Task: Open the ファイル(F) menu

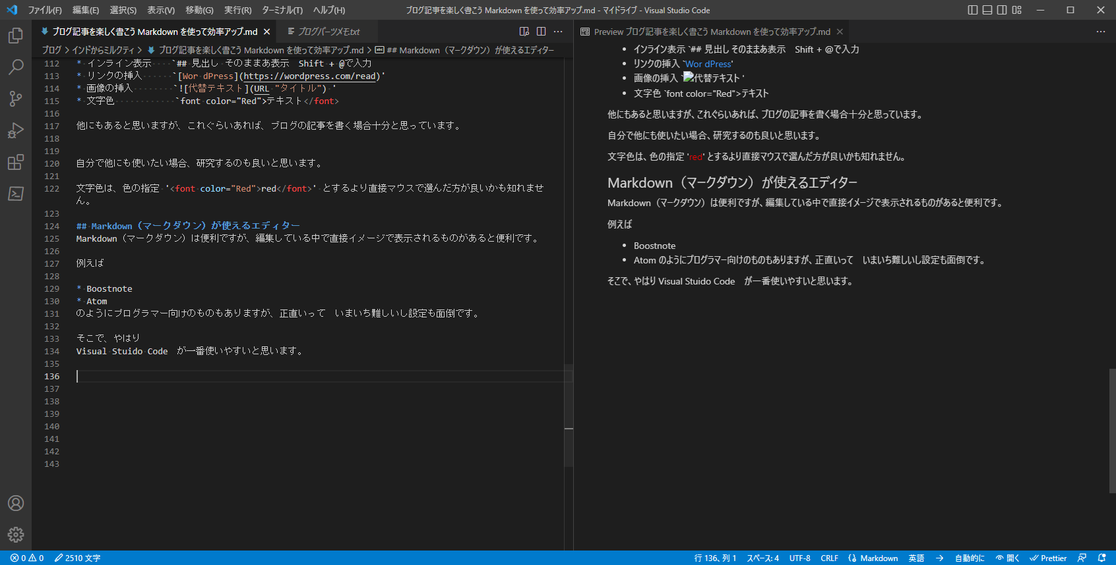Action: coord(45,10)
